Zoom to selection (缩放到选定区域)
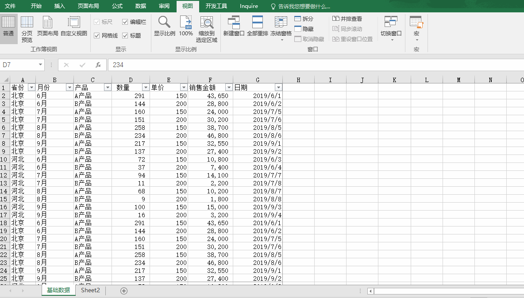The image size is (524, 298). 207,29
